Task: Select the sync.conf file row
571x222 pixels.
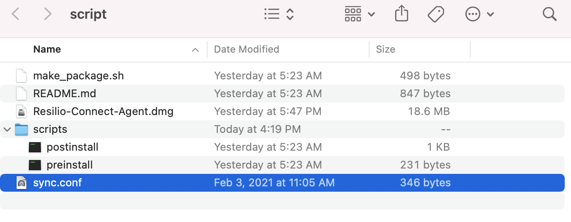Action: [x=57, y=183]
